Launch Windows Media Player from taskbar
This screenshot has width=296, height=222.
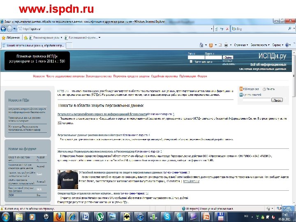click(x=32, y=217)
